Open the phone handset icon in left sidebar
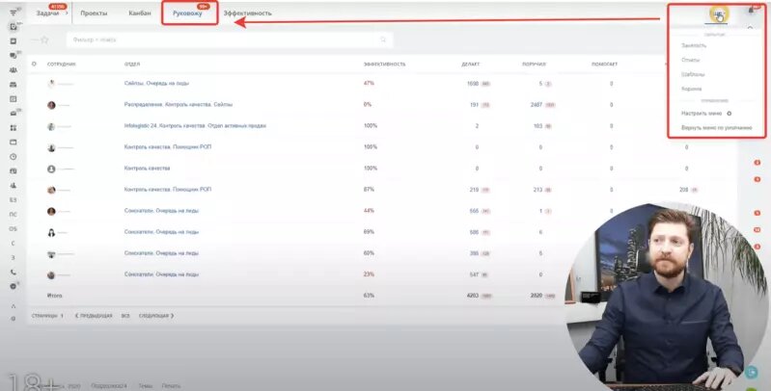The image size is (771, 391). tap(14, 272)
